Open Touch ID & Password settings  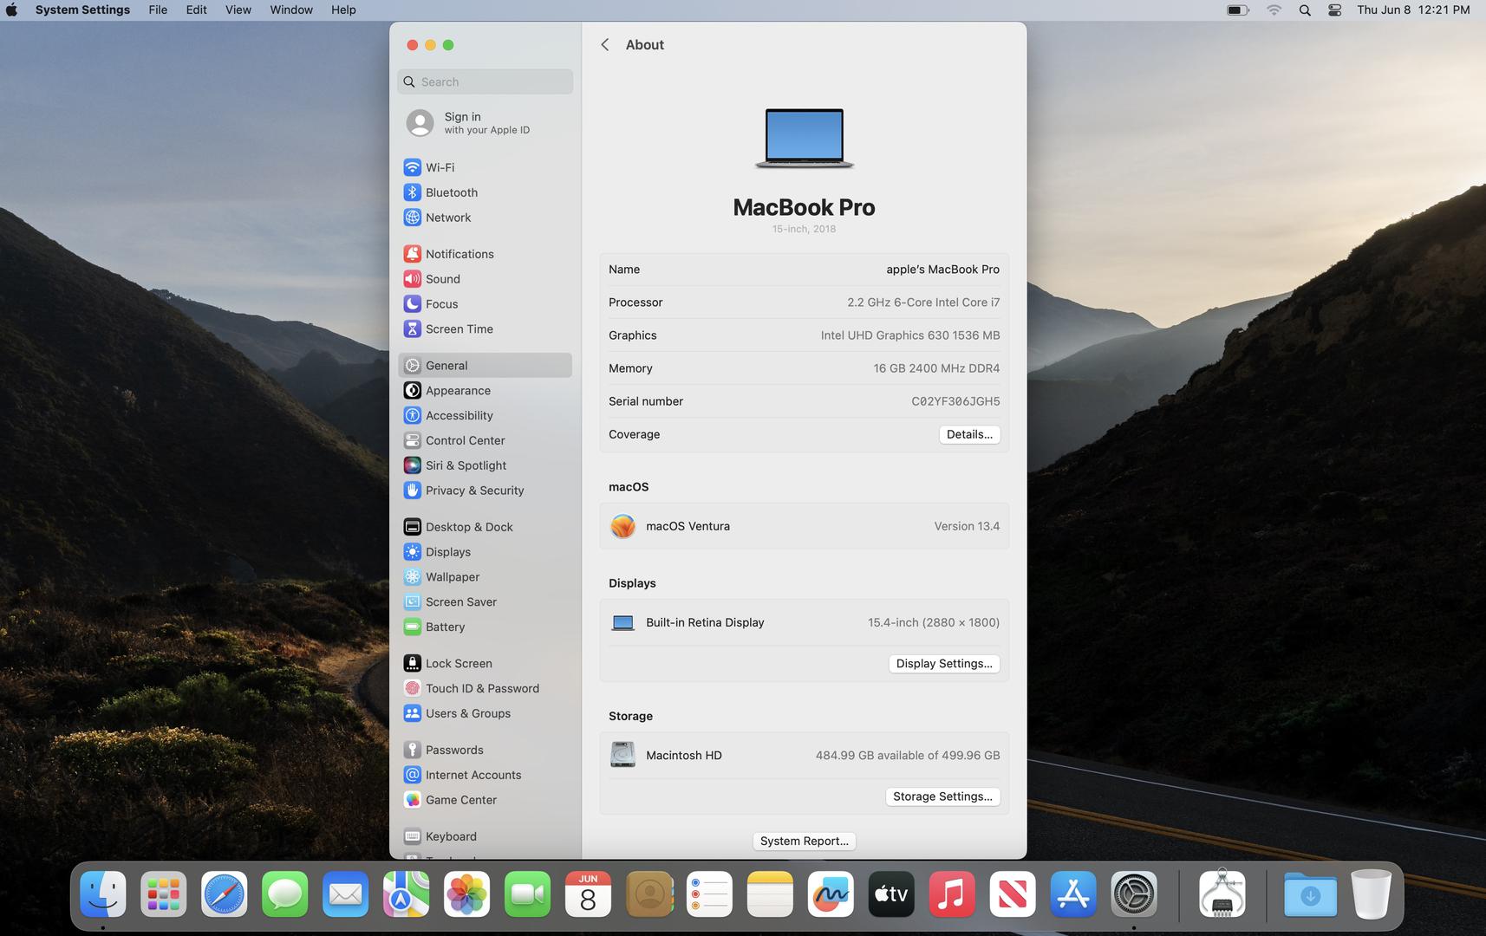click(x=485, y=688)
